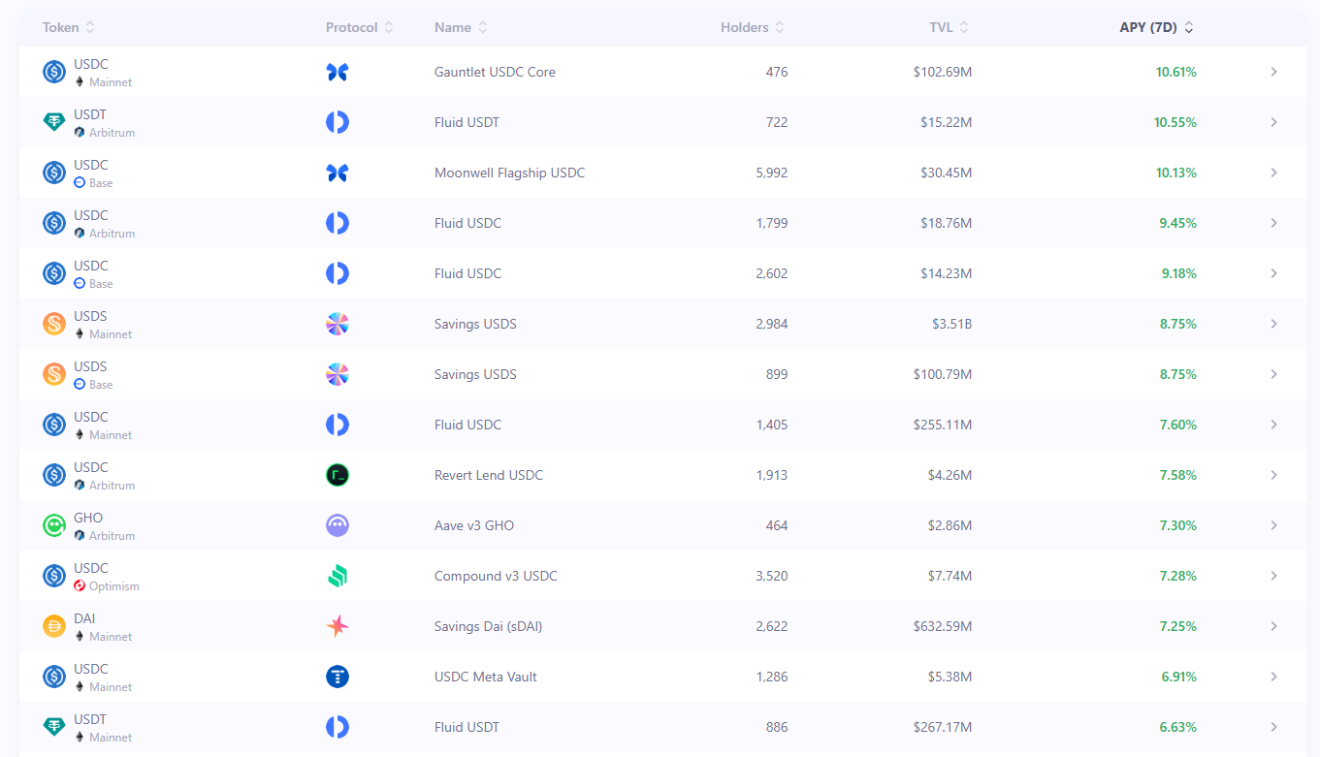Select USDC Meta Vault name
This screenshot has width=1320, height=757.
[486, 677]
